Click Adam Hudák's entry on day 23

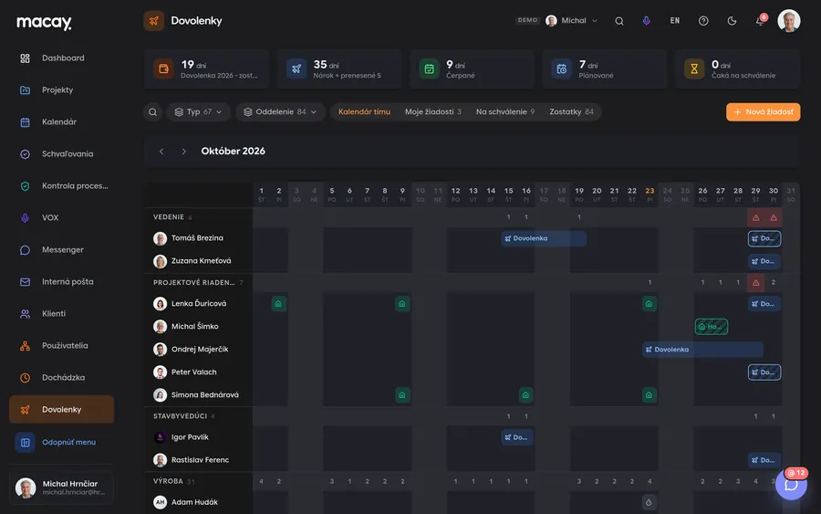pos(649,502)
